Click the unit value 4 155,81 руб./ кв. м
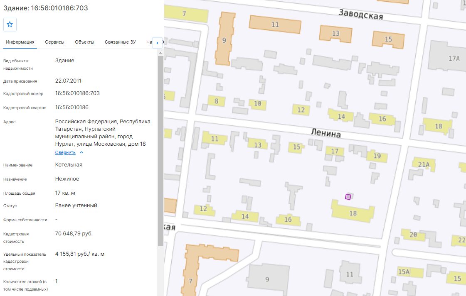466x296 pixels. coord(80,254)
